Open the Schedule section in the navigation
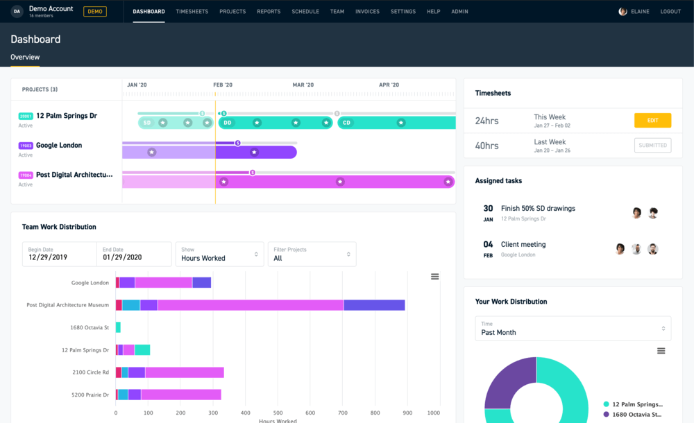 coord(305,11)
